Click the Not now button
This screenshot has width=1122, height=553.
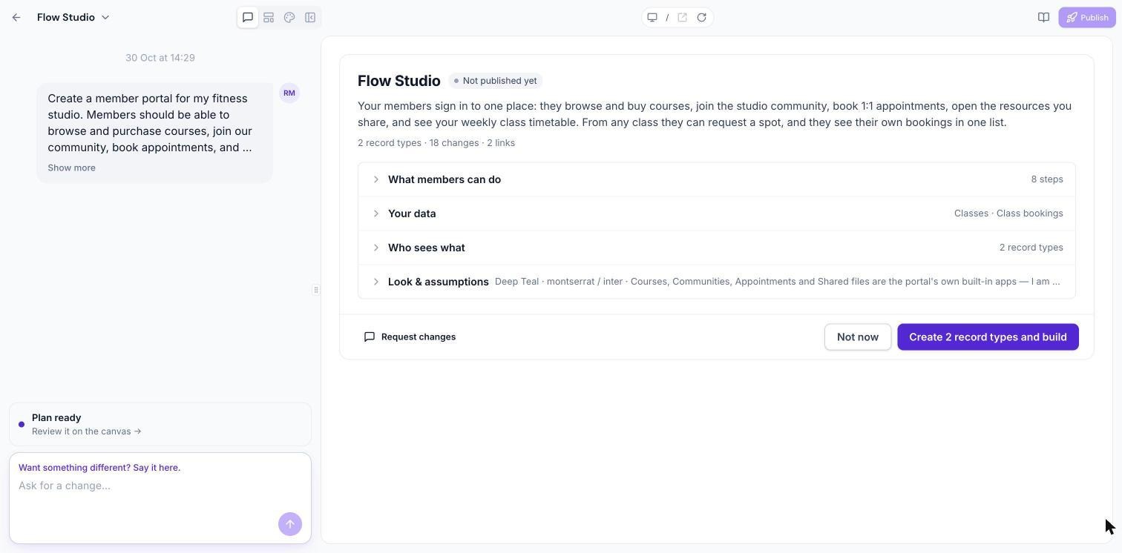point(858,337)
